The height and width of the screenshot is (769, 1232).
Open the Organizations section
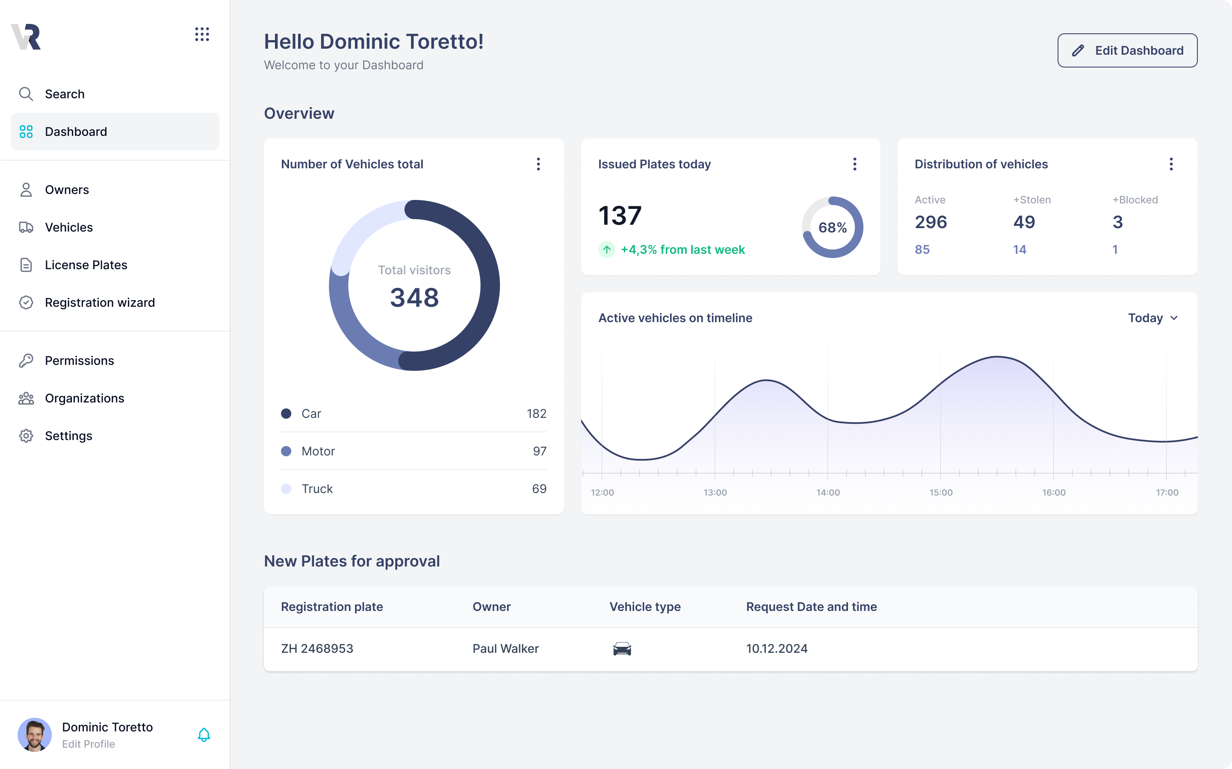[84, 398]
